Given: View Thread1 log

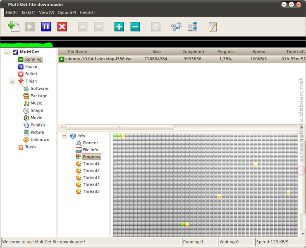Looking at the screenshot, I should coord(91,164).
